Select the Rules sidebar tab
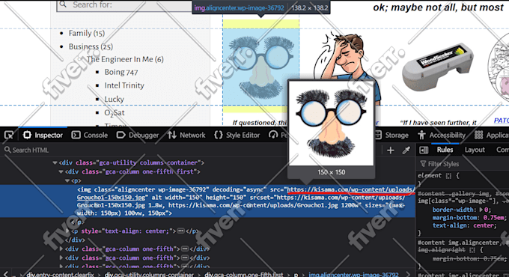The image size is (509, 277). tap(445, 150)
